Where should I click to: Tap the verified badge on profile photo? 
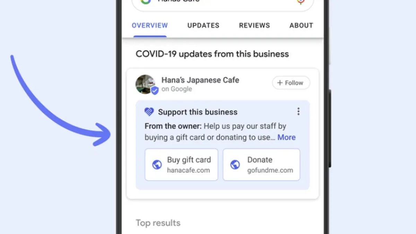pos(155,90)
